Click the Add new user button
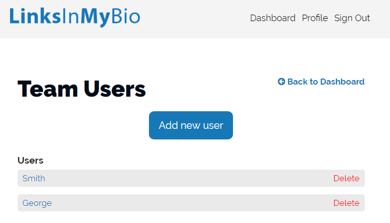This screenshot has height=223, width=390. (x=191, y=125)
